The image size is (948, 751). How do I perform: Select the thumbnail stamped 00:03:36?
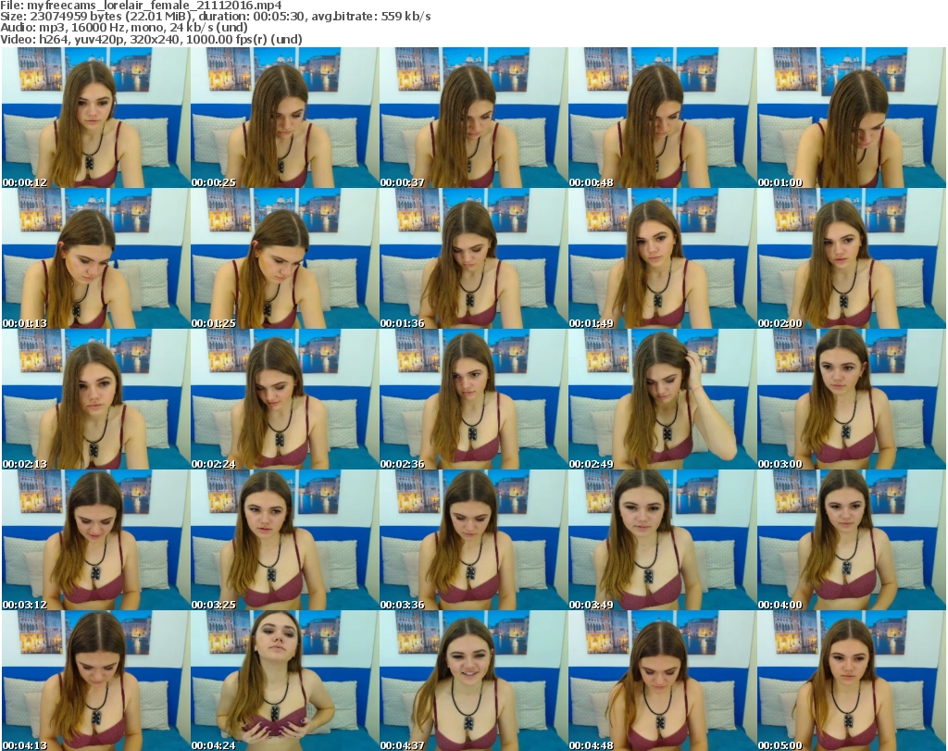tap(473, 540)
